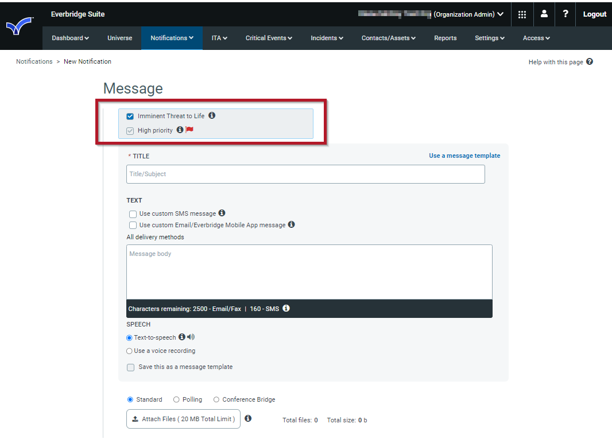Select Text-to-speech radio button
Screen dimensions: 612x443
pyautogui.click(x=129, y=338)
